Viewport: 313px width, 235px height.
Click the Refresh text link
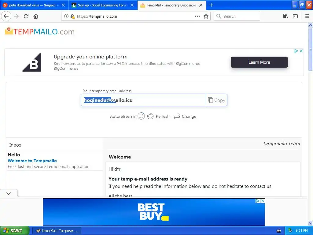[x=163, y=116]
